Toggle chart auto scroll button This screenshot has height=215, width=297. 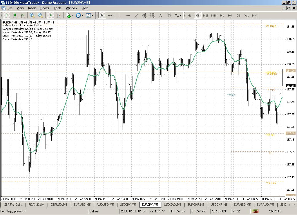coord(51,15)
